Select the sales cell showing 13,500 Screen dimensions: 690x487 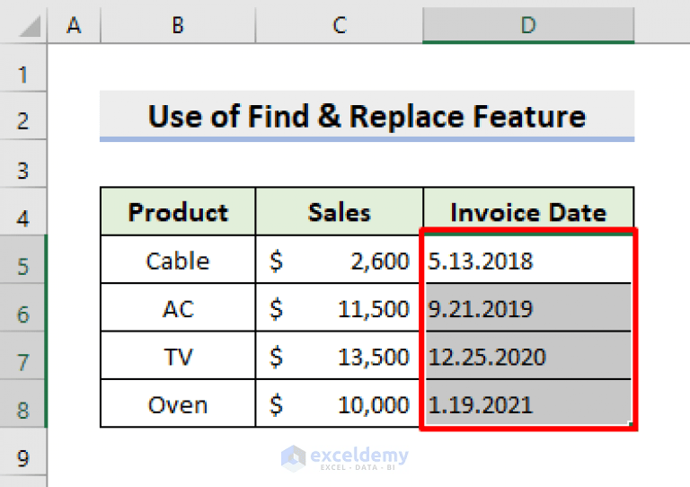coord(340,356)
